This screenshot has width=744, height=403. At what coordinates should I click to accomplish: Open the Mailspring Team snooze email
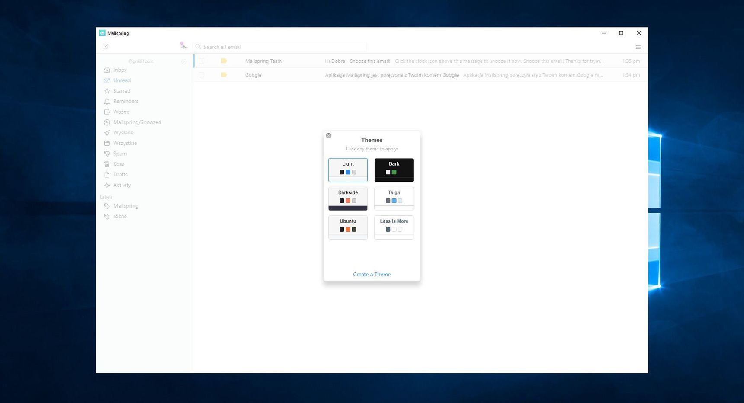[420, 61]
